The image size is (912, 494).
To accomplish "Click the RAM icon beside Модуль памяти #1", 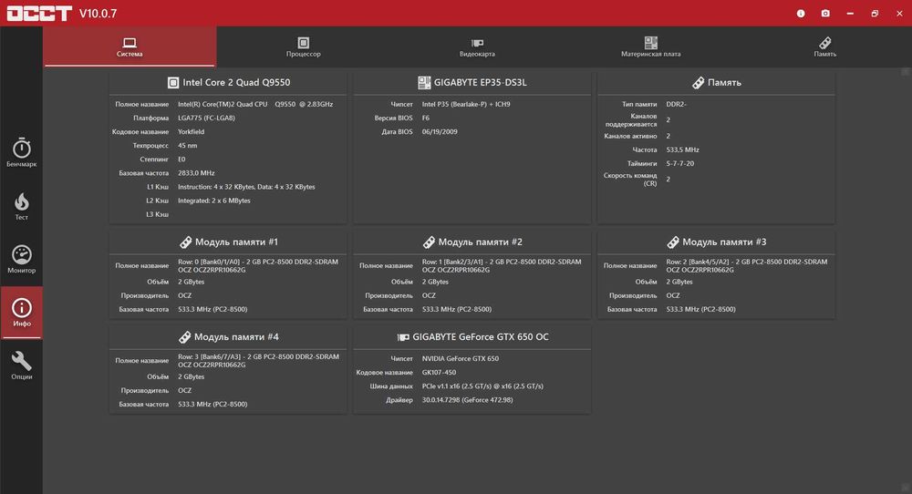I will [x=185, y=242].
